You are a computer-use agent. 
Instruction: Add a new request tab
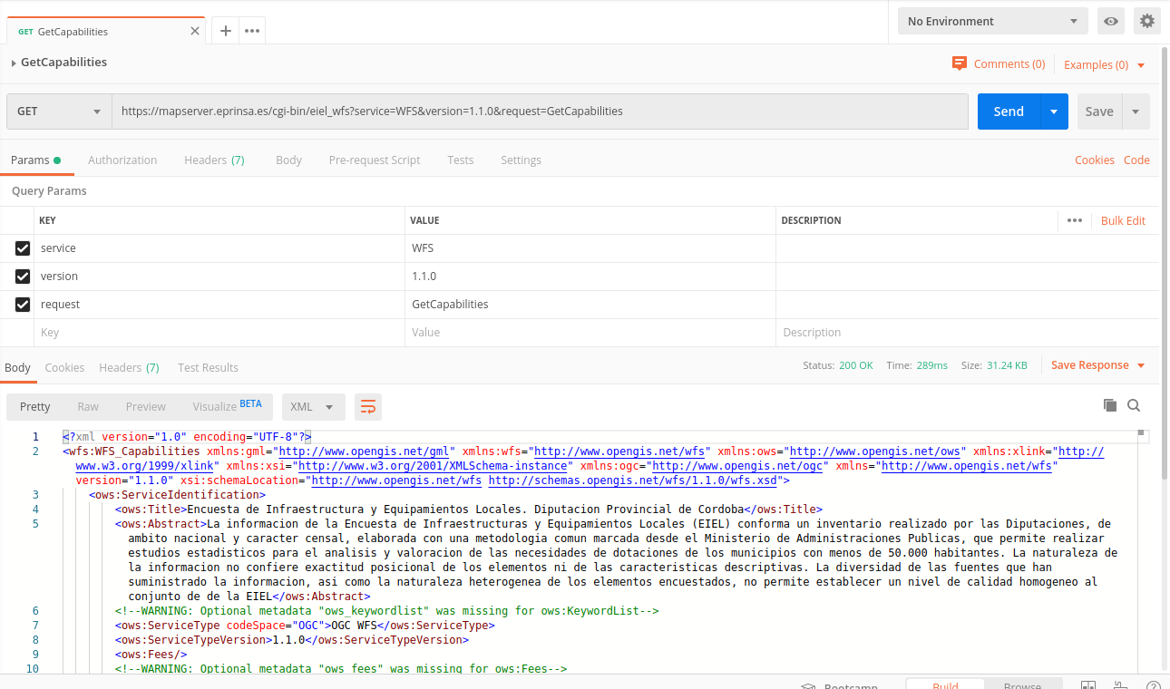point(226,31)
